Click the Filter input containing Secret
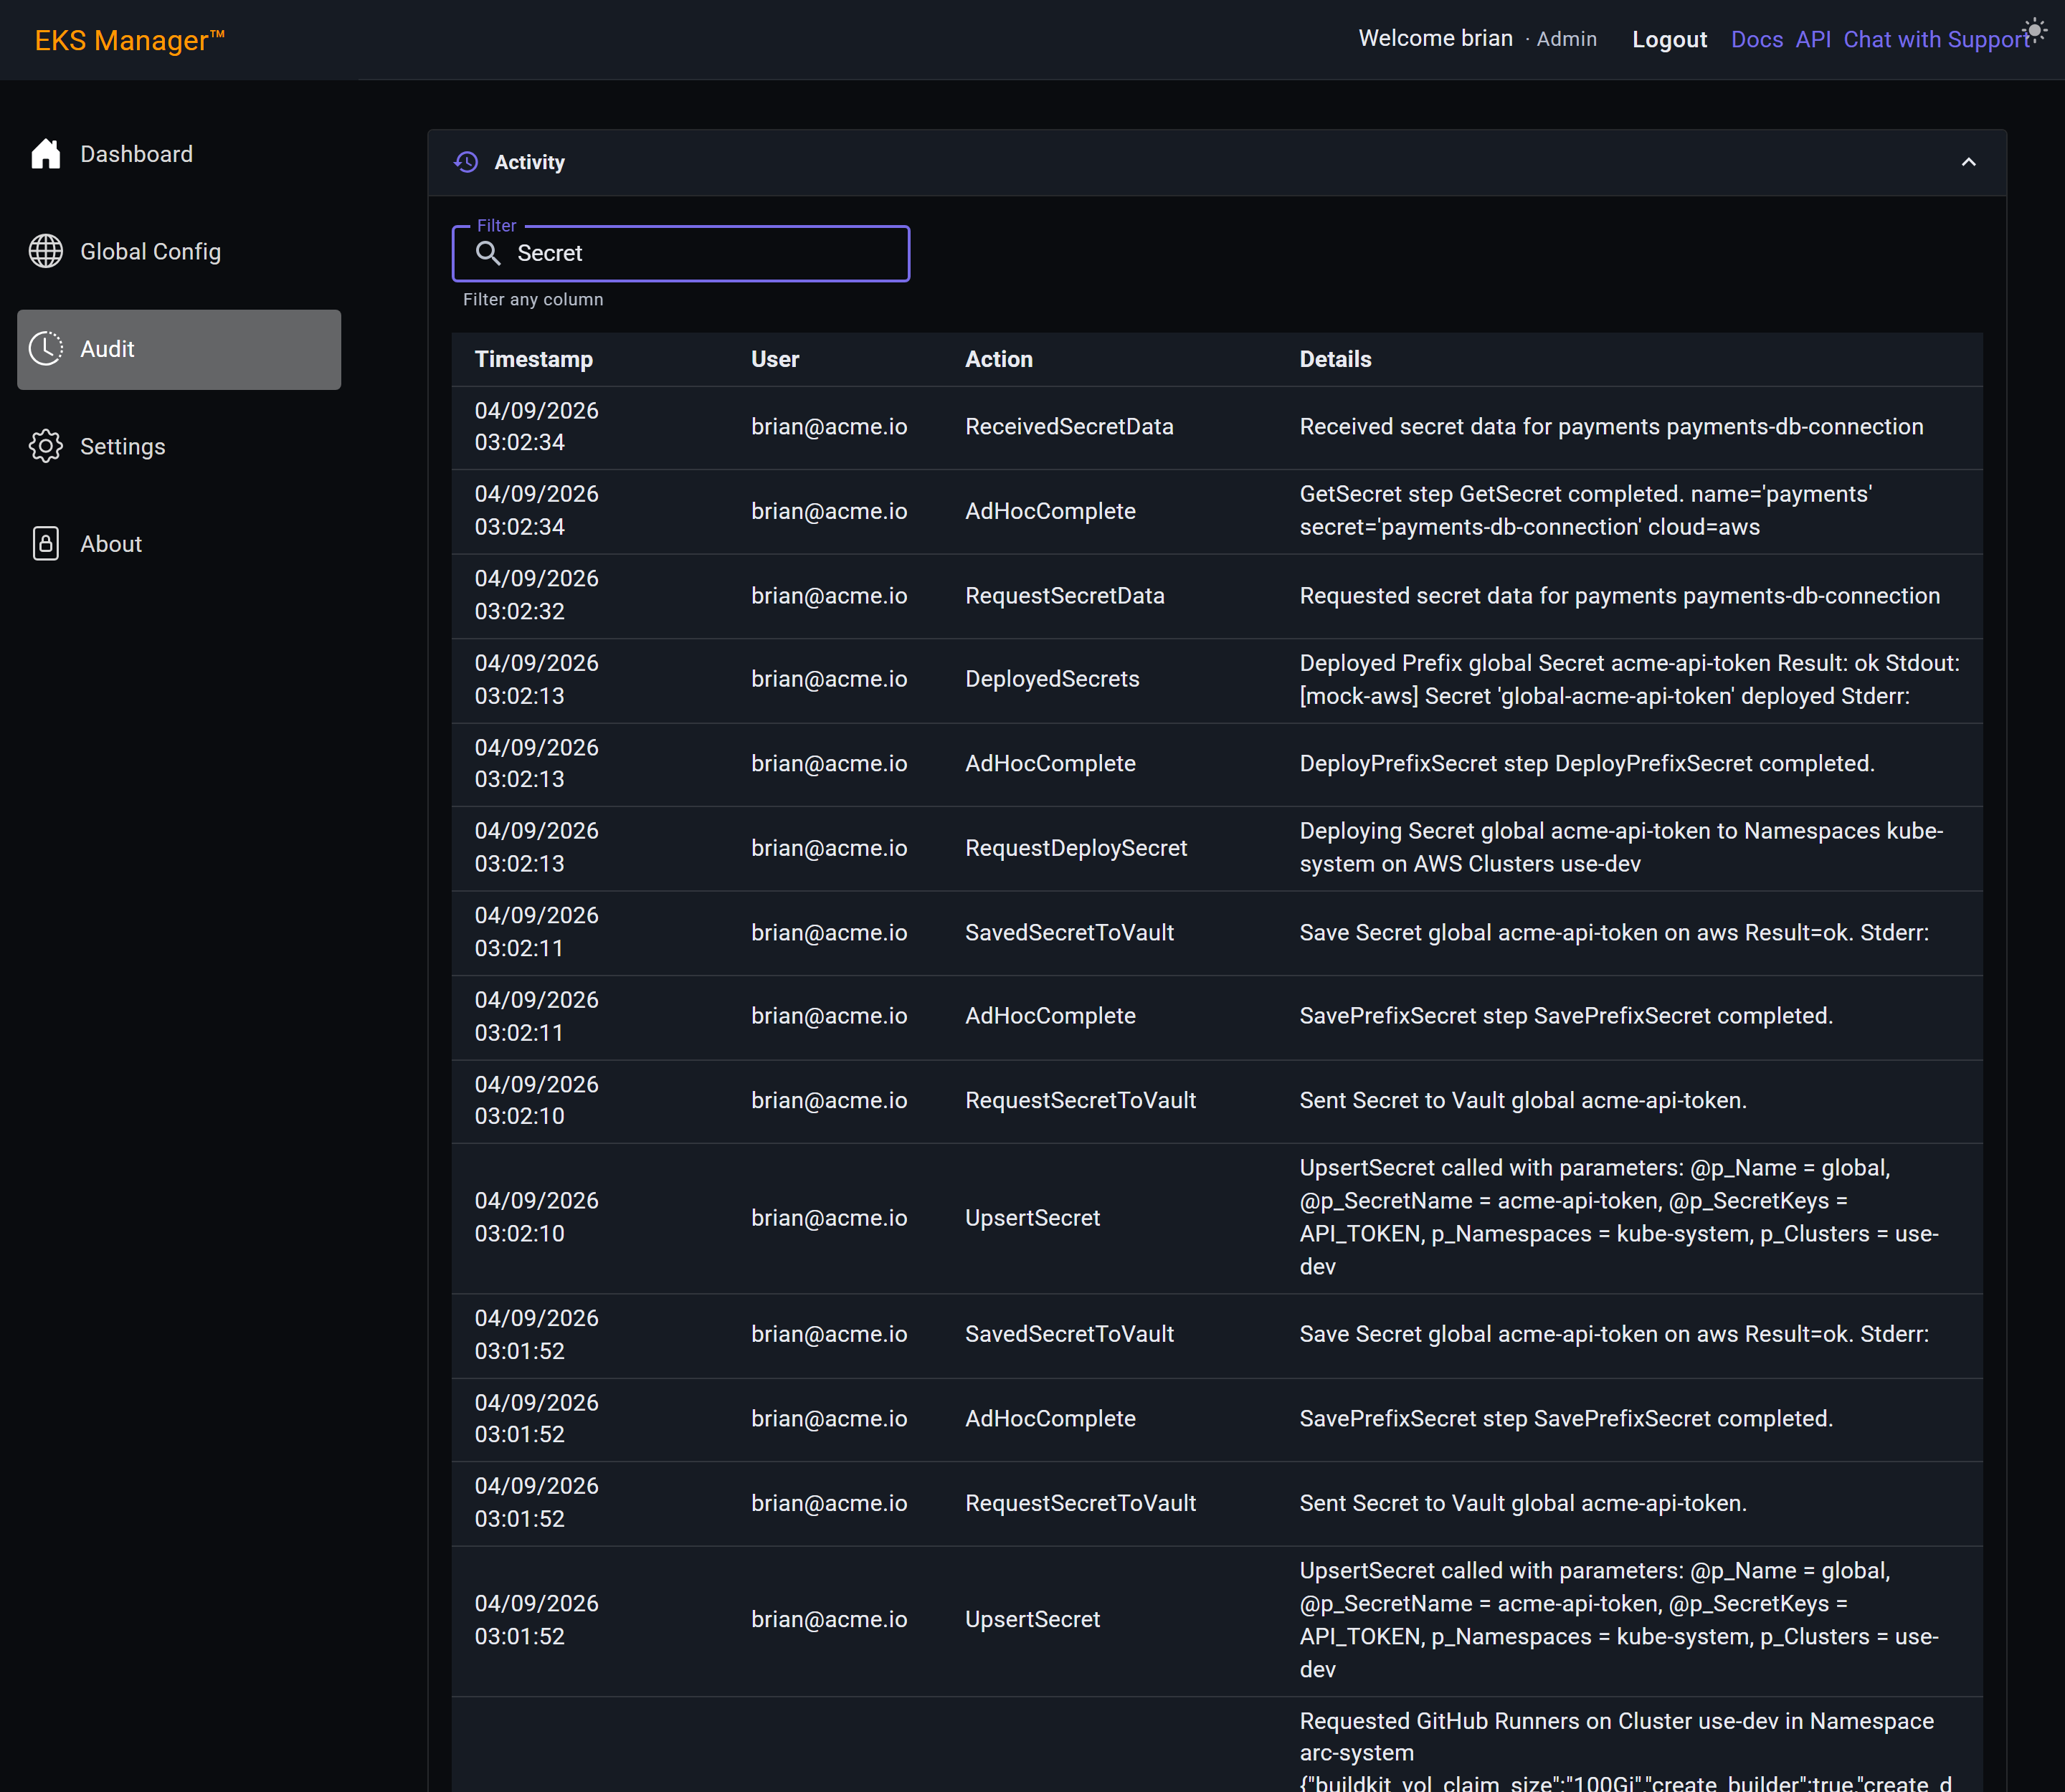The width and height of the screenshot is (2065, 1792). [x=681, y=253]
